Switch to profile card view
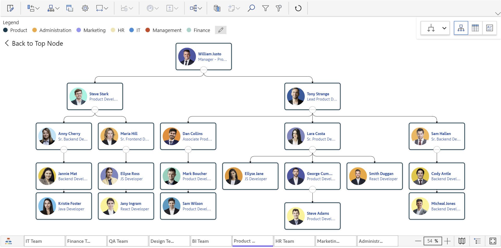 click(489, 28)
